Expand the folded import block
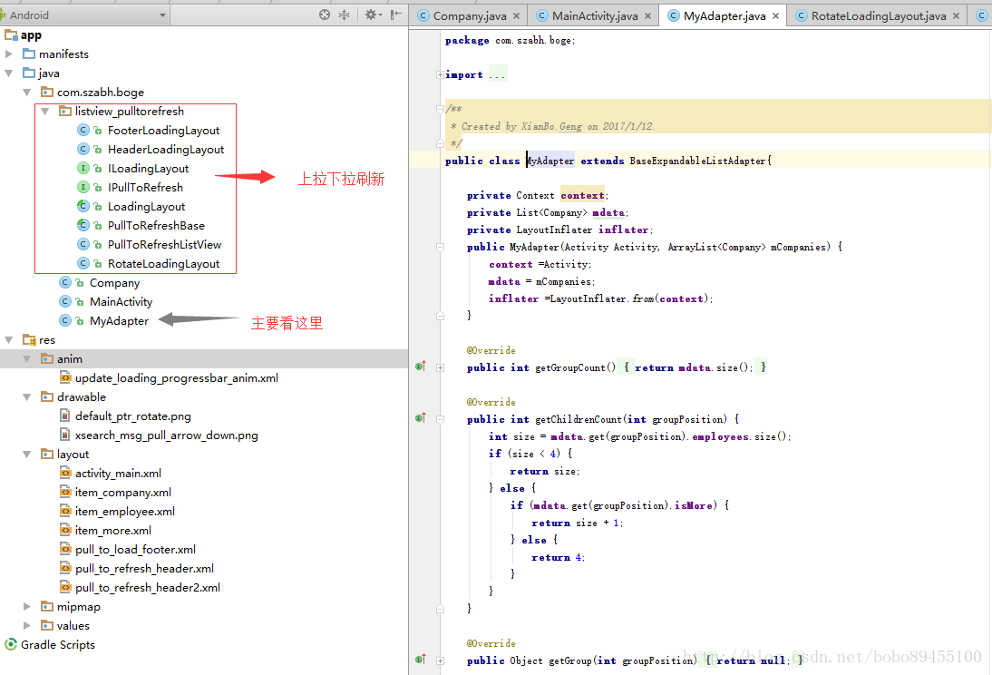Viewport: 992px width, 675px height. [440, 74]
